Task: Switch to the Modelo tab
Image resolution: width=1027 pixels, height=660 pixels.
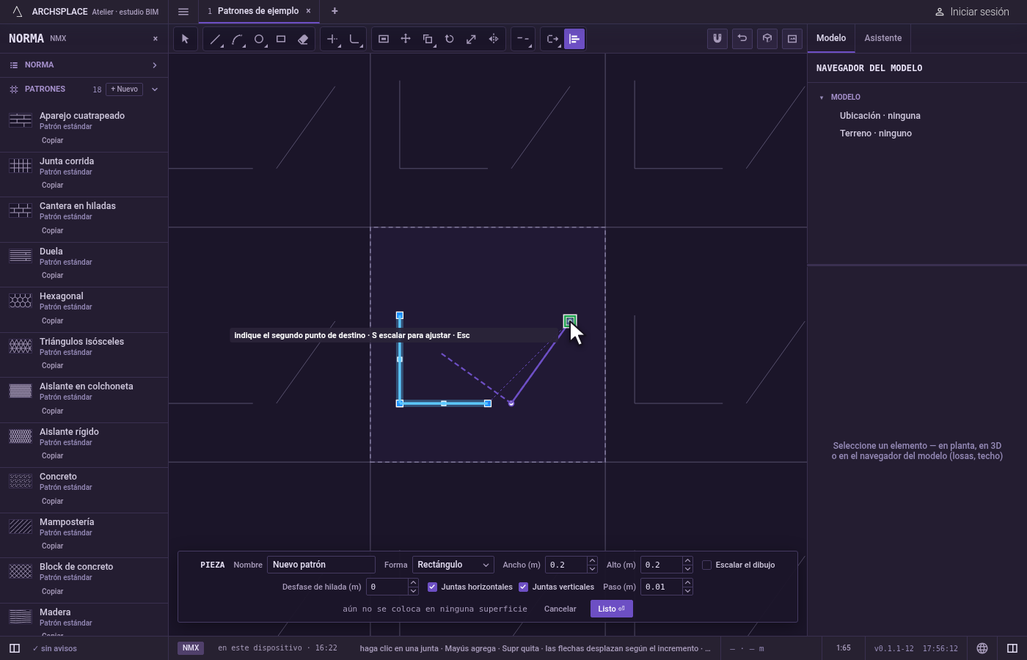Action: (831, 38)
